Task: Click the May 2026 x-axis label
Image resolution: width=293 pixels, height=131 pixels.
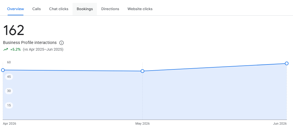Action: pos(142,123)
